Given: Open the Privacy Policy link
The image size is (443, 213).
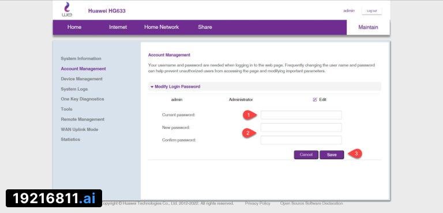Looking at the screenshot, I should click(257, 203).
